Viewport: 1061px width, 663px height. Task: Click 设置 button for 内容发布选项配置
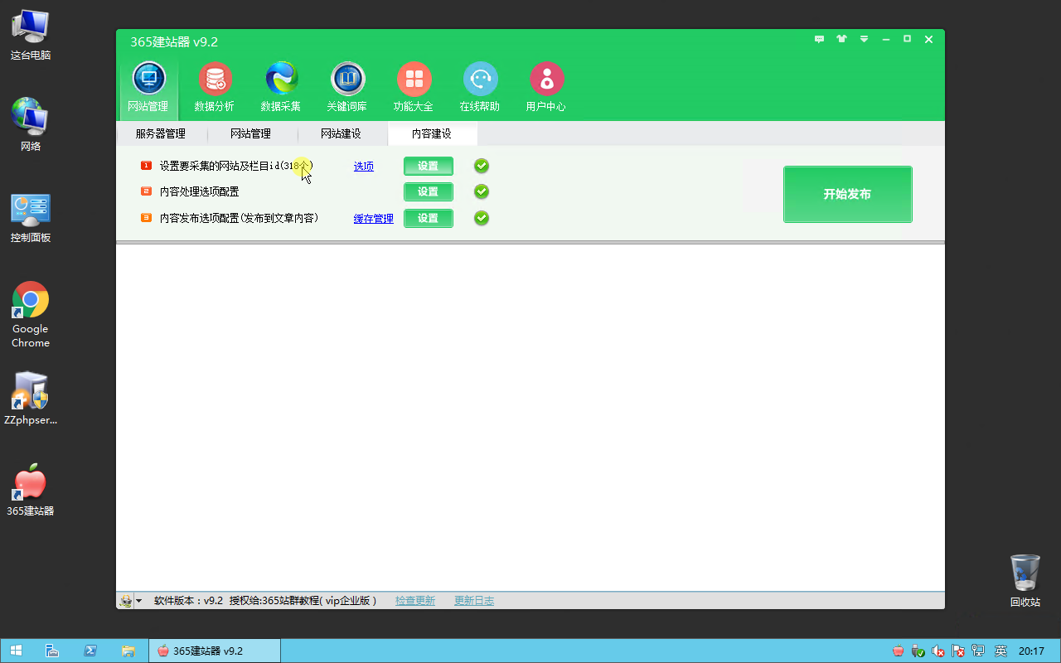[429, 218]
